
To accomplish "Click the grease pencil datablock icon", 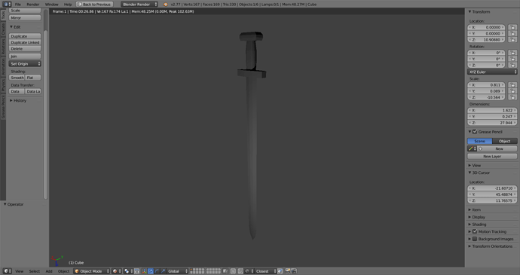I will tap(473, 148).
